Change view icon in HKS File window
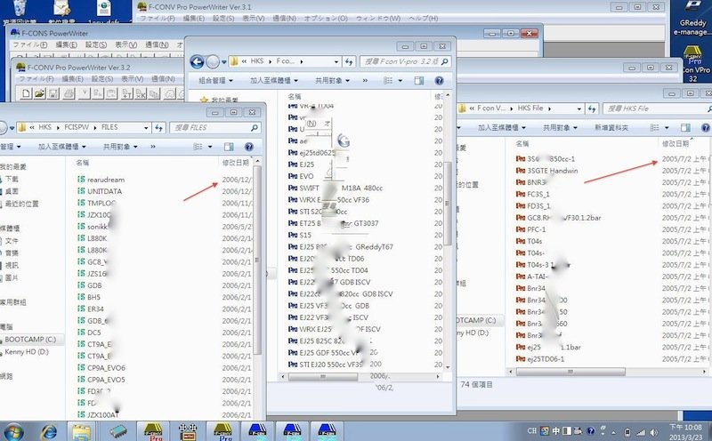 (654, 127)
